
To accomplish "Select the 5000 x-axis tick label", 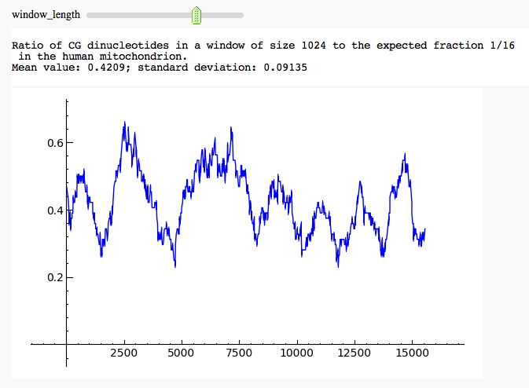I will click(x=182, y=354).
